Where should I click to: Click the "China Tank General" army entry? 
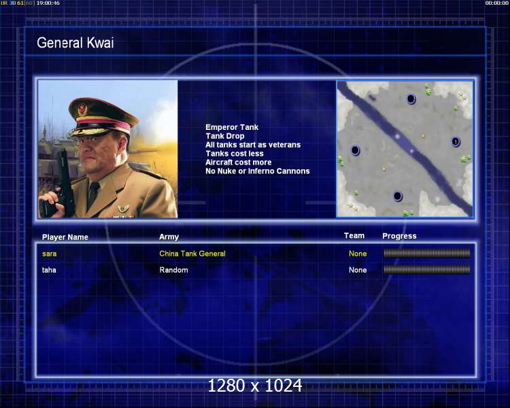pyautogui.click(x=192, y=254)
